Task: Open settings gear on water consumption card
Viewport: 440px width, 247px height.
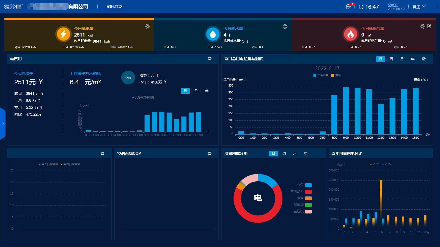Action: coord(285,26)
